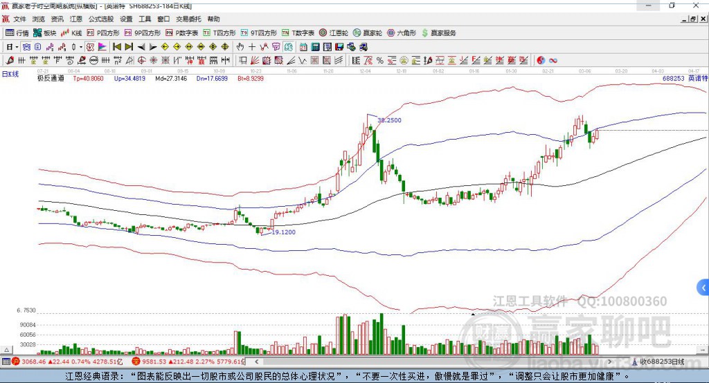The image size is (709, 383).
Task: Click the 688253 英诺特 stock label
Action: [x=685, y=78]
